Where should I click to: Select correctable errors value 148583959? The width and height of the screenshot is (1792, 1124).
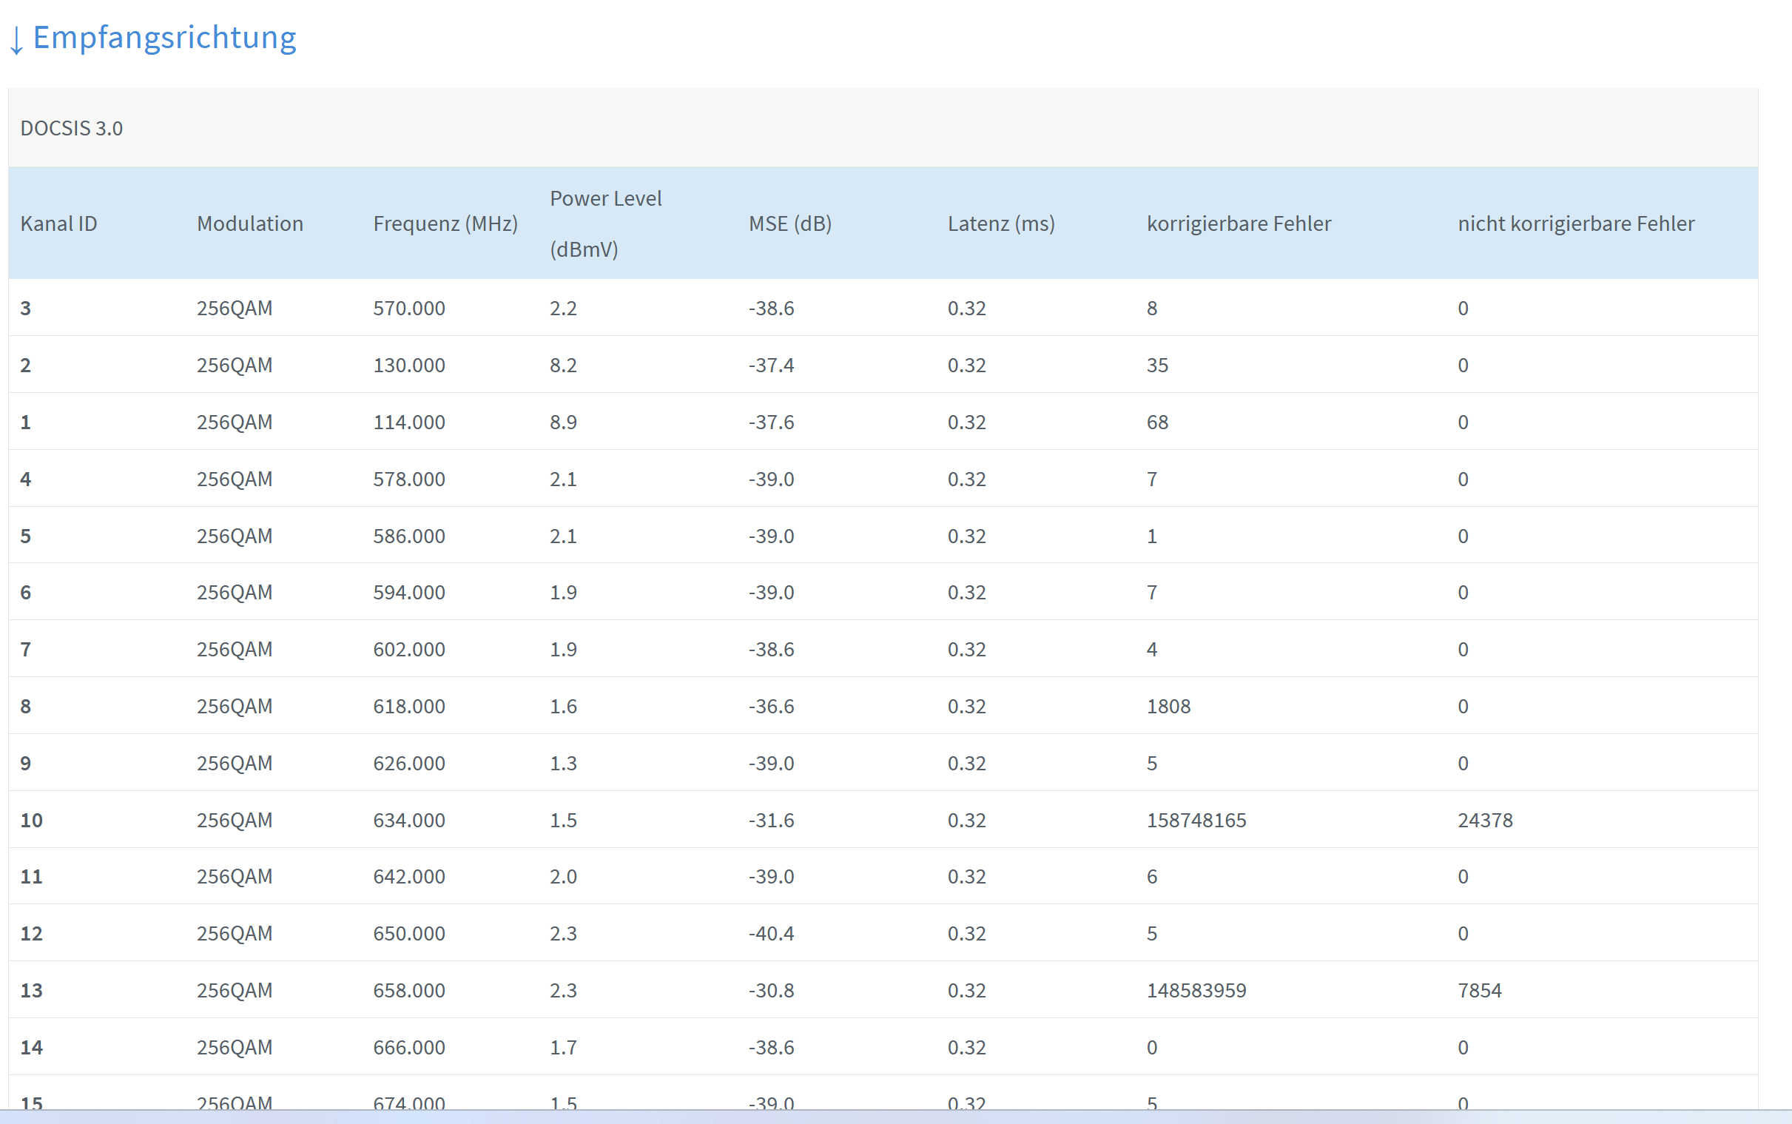click(x=1196, y=991)
